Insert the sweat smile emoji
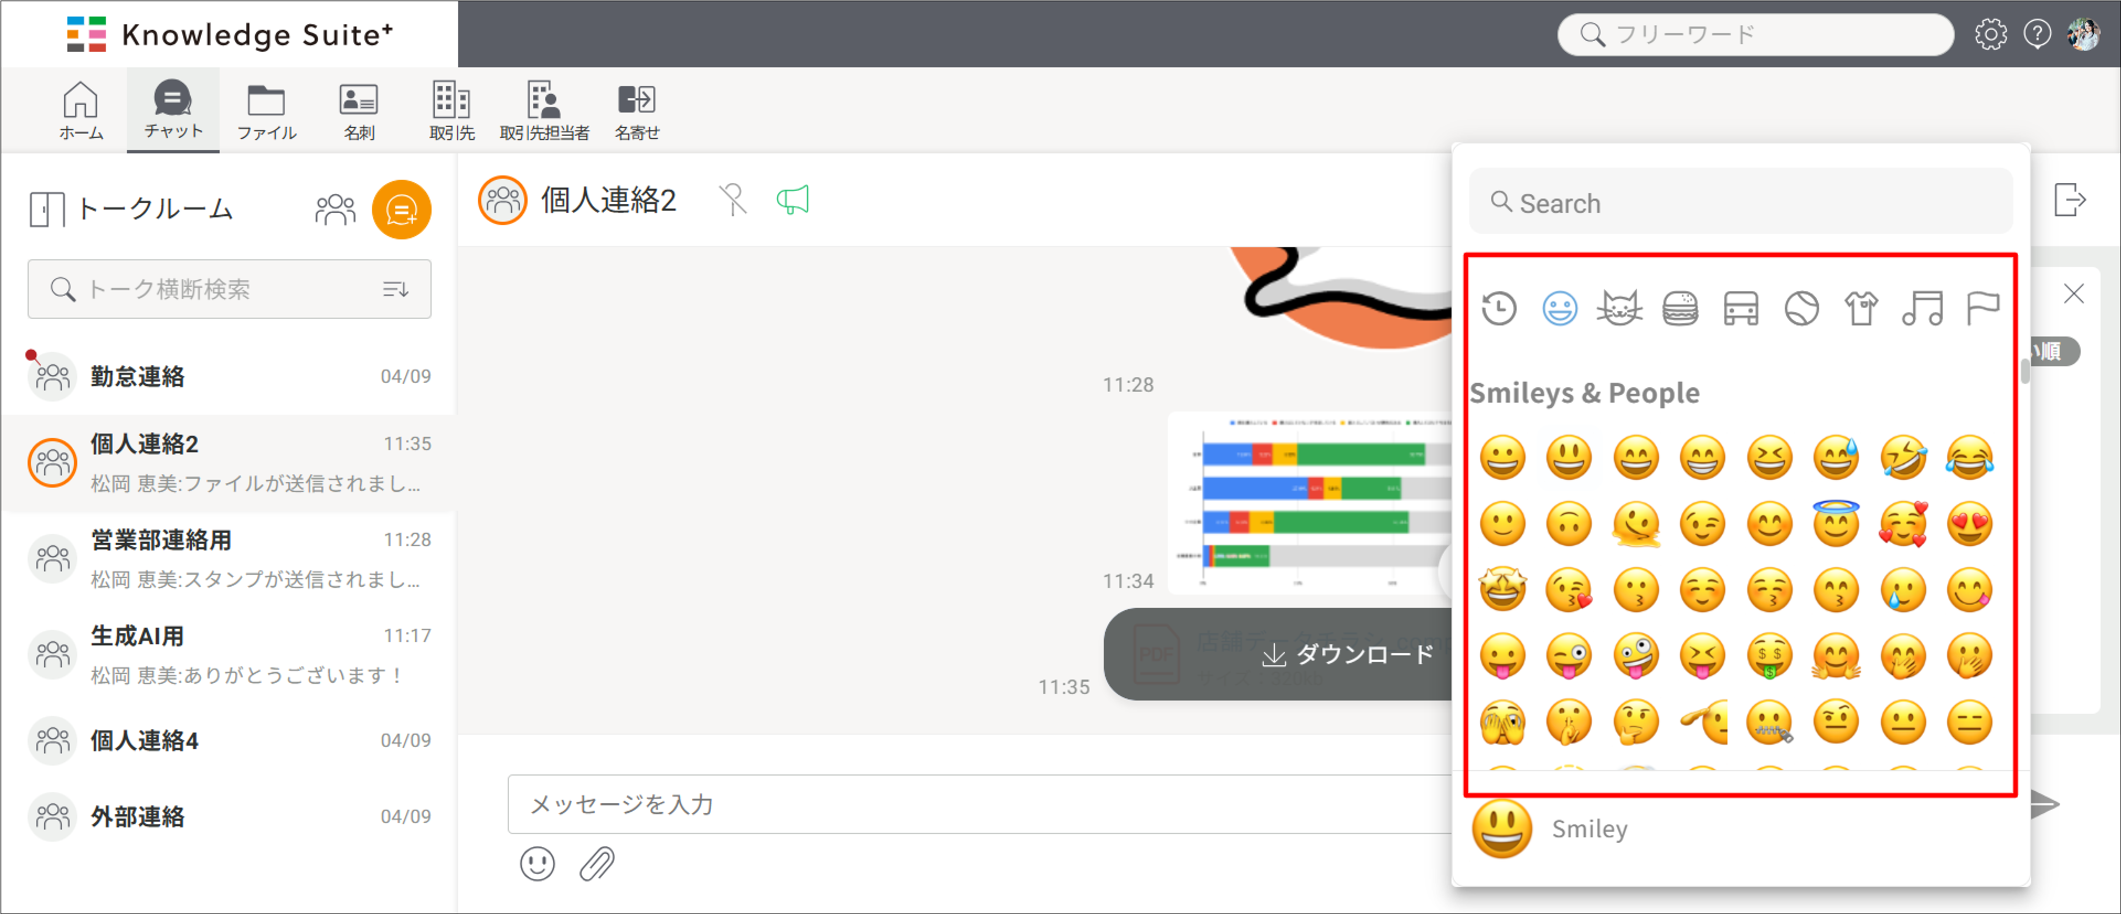2121x914 pixels. pos(1836,457)
